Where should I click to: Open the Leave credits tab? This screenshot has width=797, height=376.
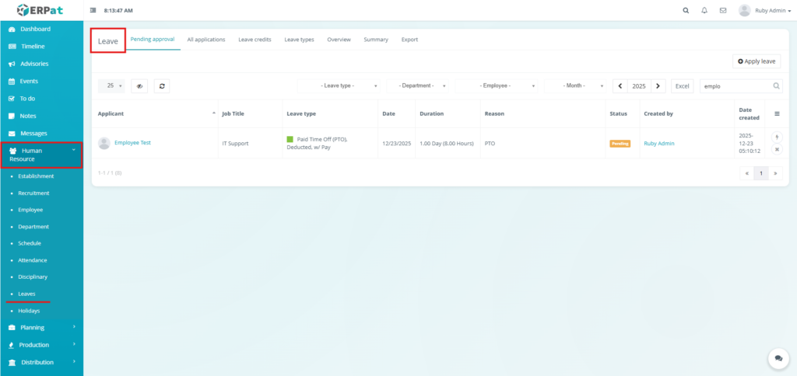coord(255,40)
